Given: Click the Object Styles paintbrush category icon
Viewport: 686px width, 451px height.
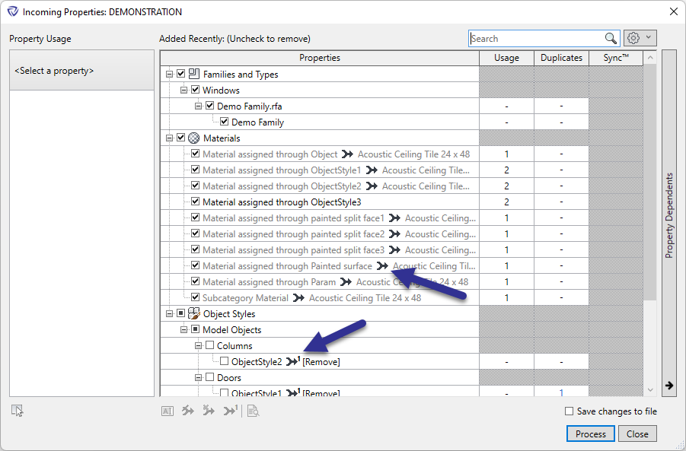Looking at the screenshot, I should click(x=194, y=313).
